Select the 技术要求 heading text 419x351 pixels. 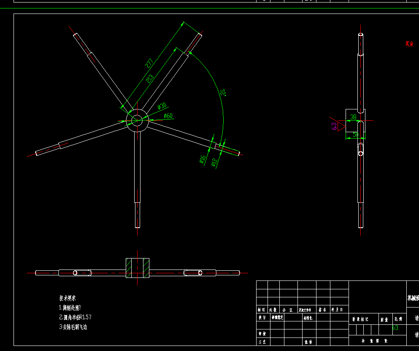(x=68, y=298)
